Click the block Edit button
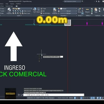This screenshot has width=104, height=104. (x=42, y=11)
